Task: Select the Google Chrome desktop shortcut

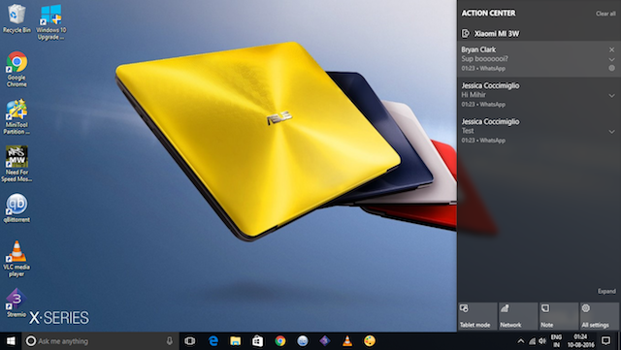Action: [16, 69]
